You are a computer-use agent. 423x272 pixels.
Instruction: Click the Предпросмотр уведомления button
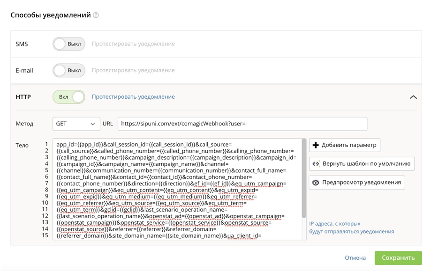click(356, 183)
